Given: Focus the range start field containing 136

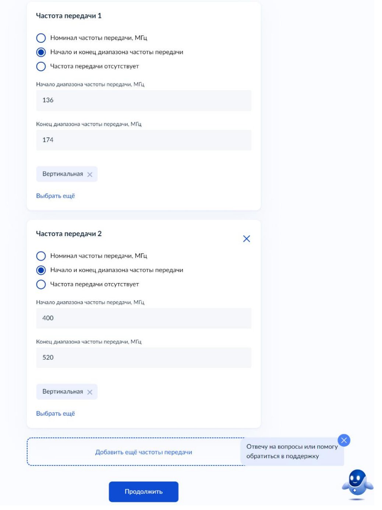Looking at the screenshot, I should tap(144, 100).
